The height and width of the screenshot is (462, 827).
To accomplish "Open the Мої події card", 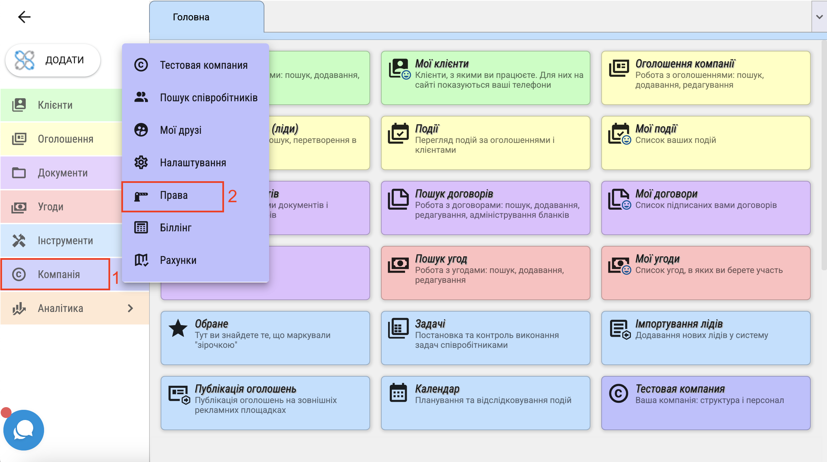I will [706, 143].
